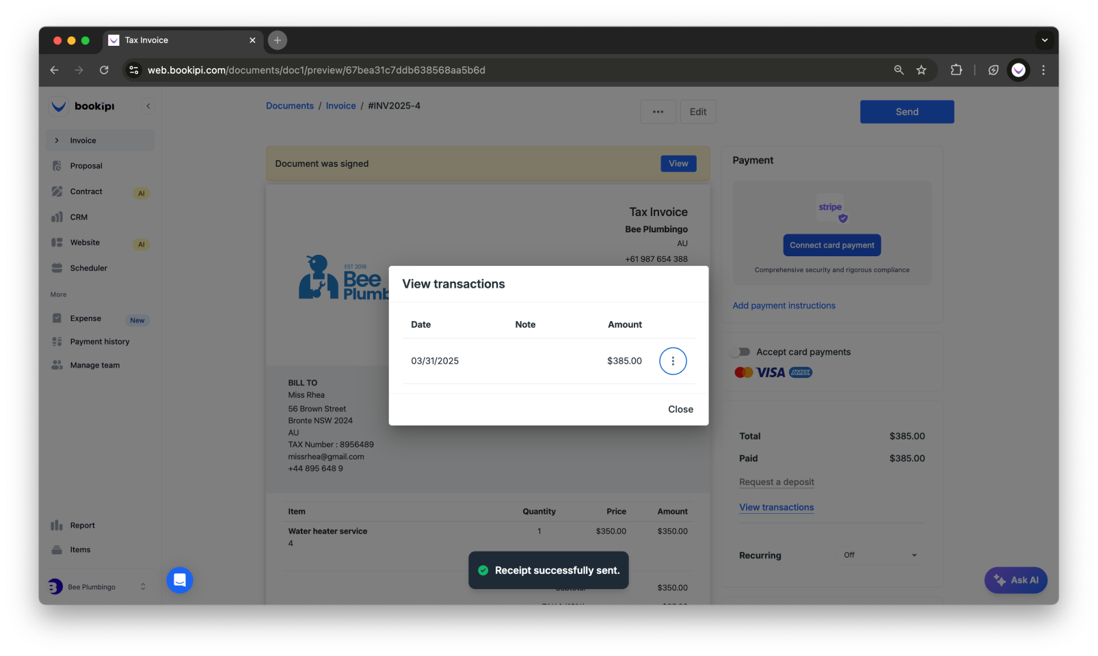This screenshot has width=1098, height=656.
Task: Open the support chat bubble
Action: point(179,580)
